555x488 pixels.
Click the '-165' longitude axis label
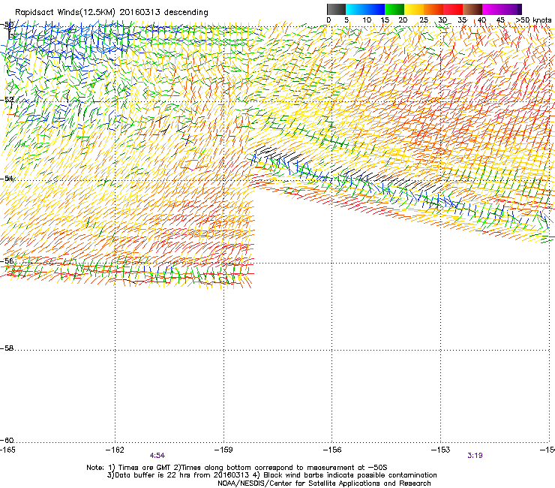[x=7, y=450]
